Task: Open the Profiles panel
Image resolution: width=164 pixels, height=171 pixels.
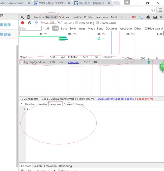Action: 89,17
